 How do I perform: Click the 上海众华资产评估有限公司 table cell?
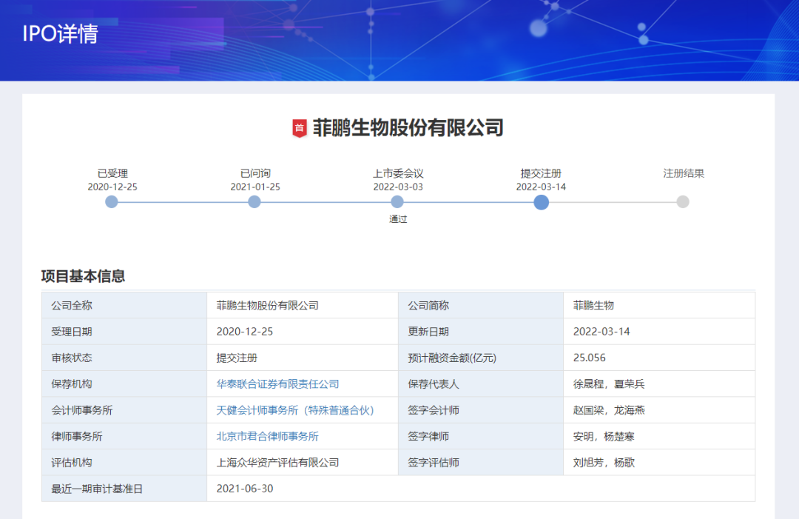pyautogui.click(x=277, y=463)
